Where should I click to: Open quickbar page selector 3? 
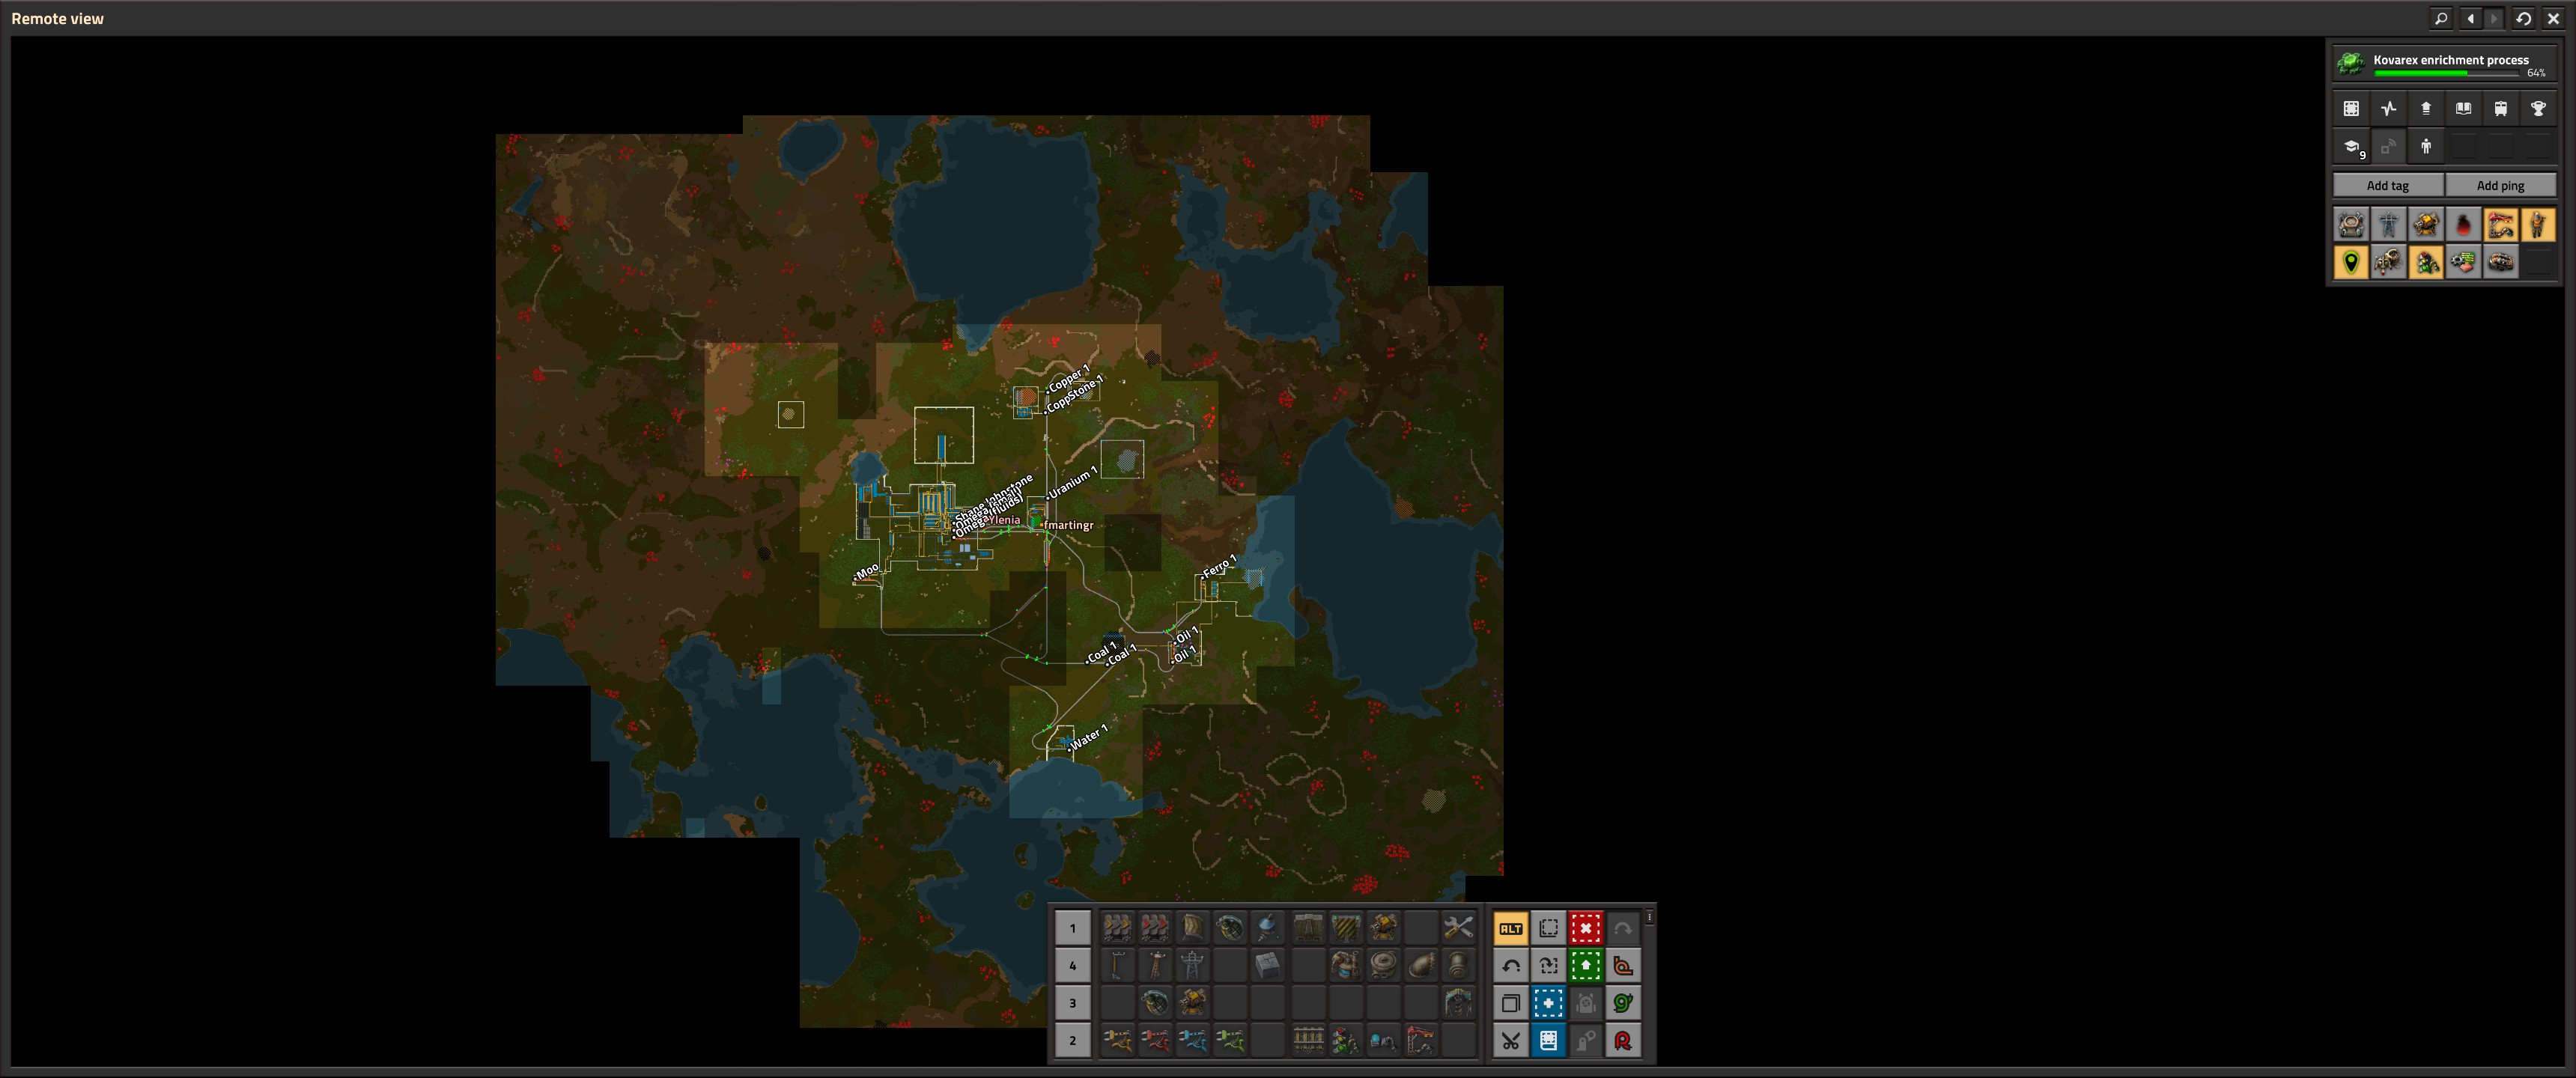1073,1003
